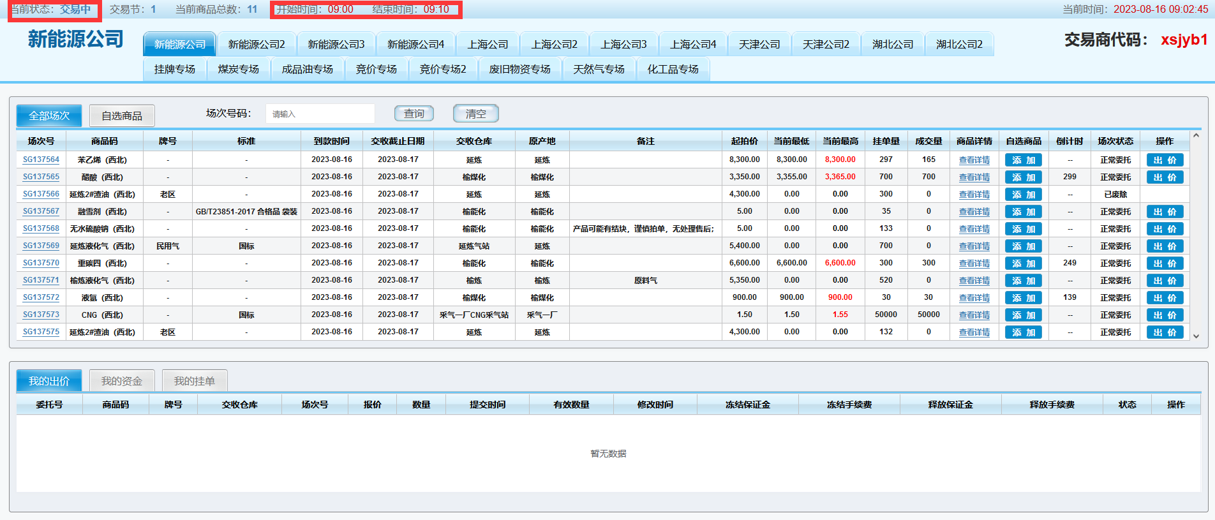Click 出价 for SG137567 融雪剂
This screenshot has width=1215, height=520.
tap(1165, 212)
